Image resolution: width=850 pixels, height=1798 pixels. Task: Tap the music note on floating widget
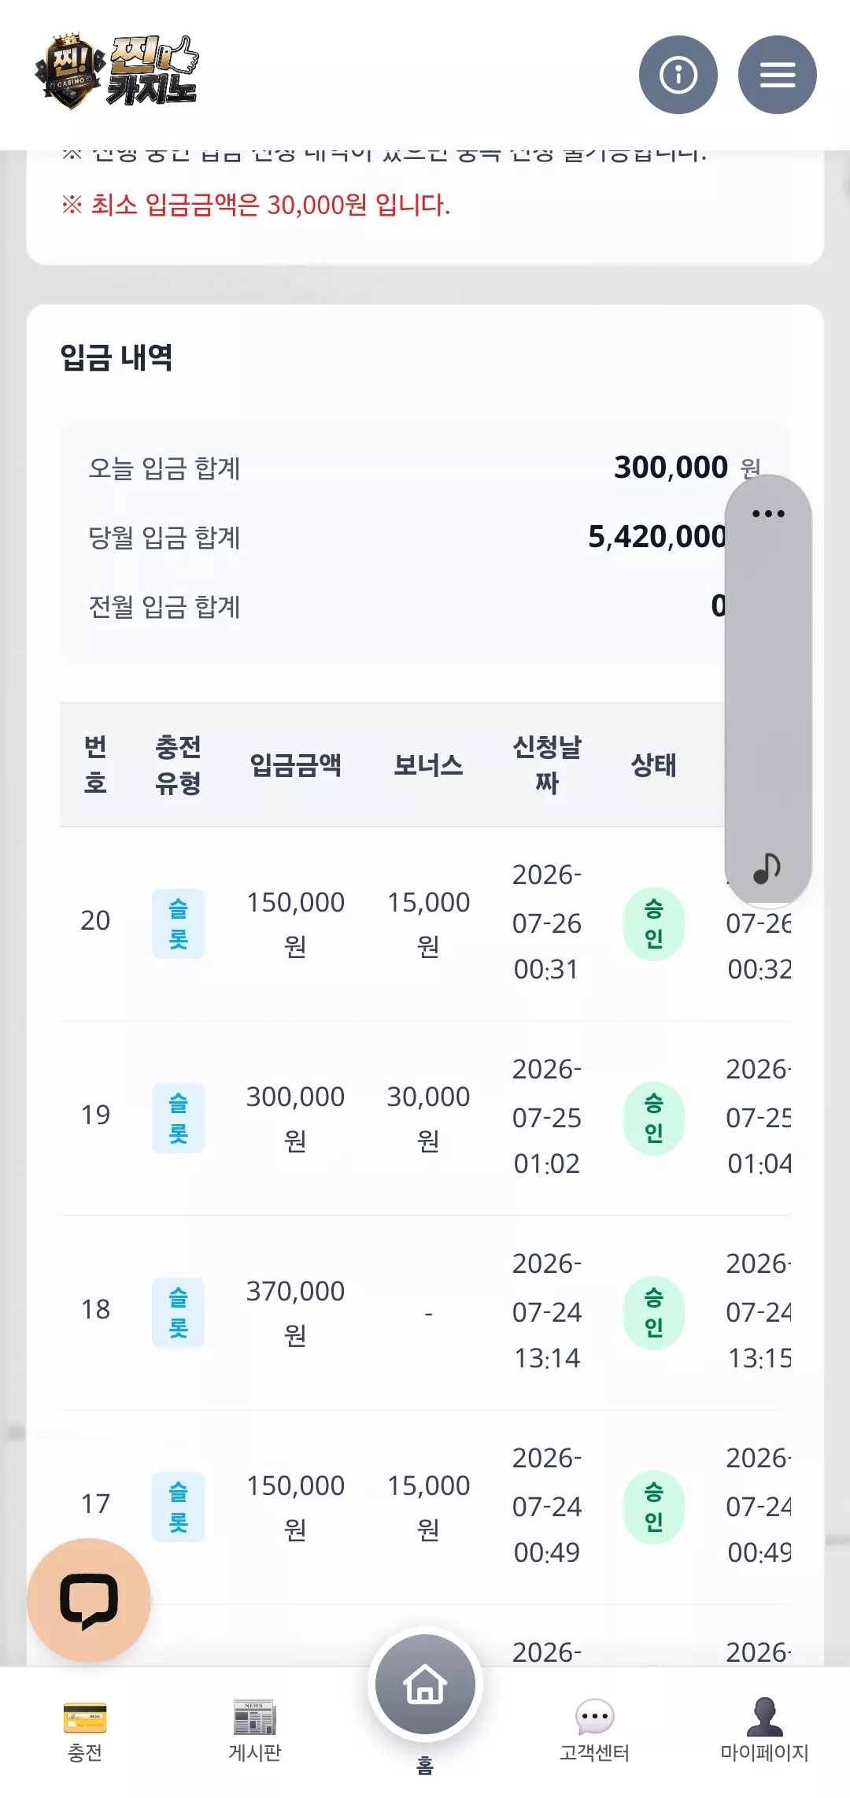[767, 868]
